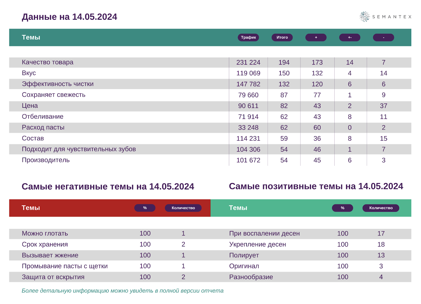Image resolution: width=421 pixels, height=304 pixels.
Task: Click the 'Полирует' positive topic
Action: pos(244,255)
